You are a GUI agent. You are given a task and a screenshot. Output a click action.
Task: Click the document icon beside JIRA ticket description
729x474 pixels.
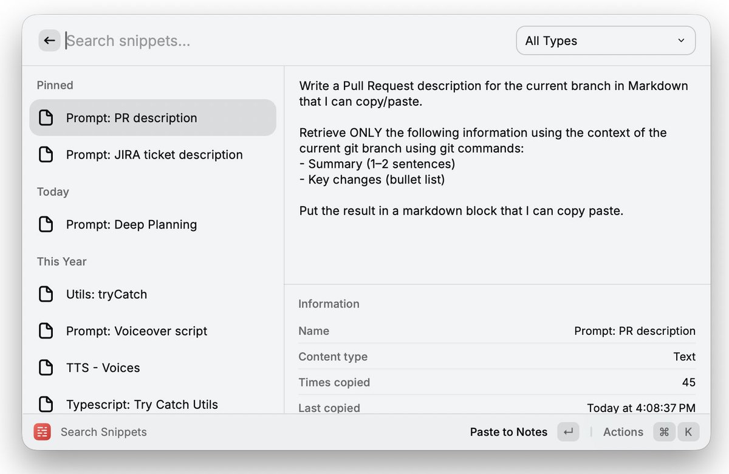[46, 155]
